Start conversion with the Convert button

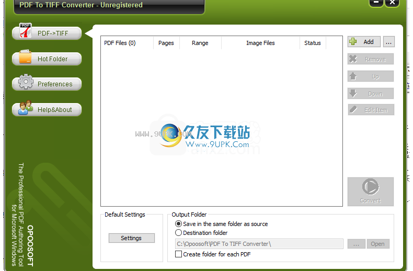tap(371, 191)
